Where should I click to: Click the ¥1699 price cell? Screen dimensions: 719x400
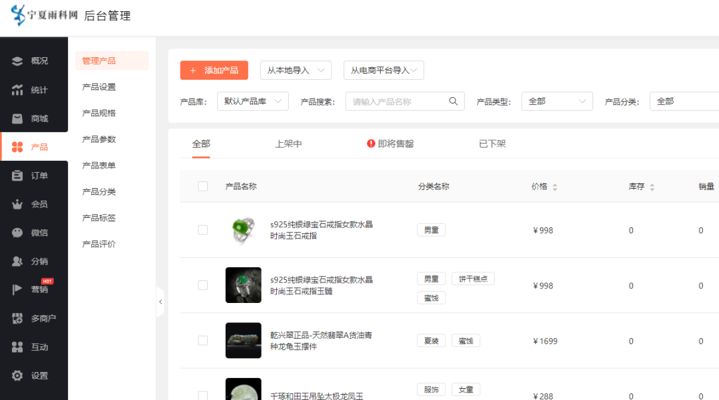(545, 341)
